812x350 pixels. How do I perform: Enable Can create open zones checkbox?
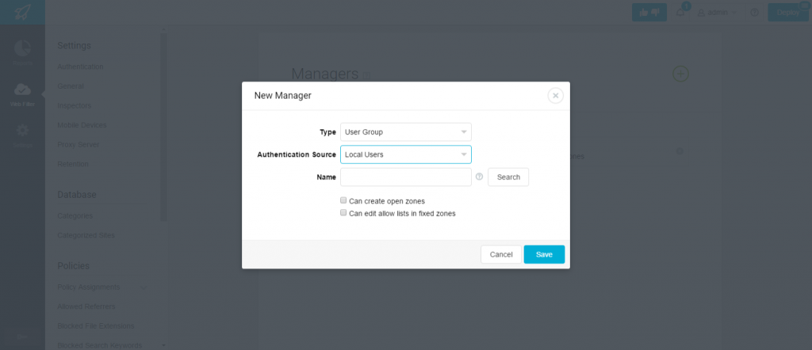pos(343,200)
